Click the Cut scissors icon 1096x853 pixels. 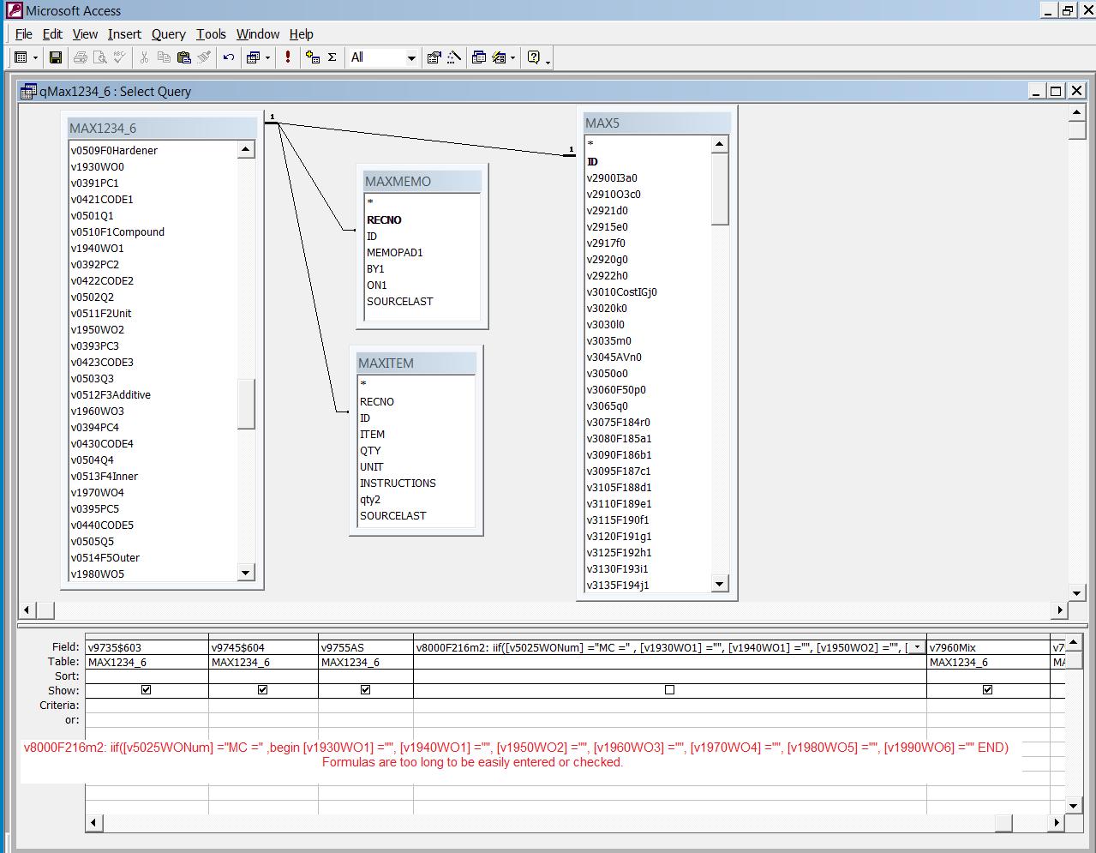click(144, 57)
